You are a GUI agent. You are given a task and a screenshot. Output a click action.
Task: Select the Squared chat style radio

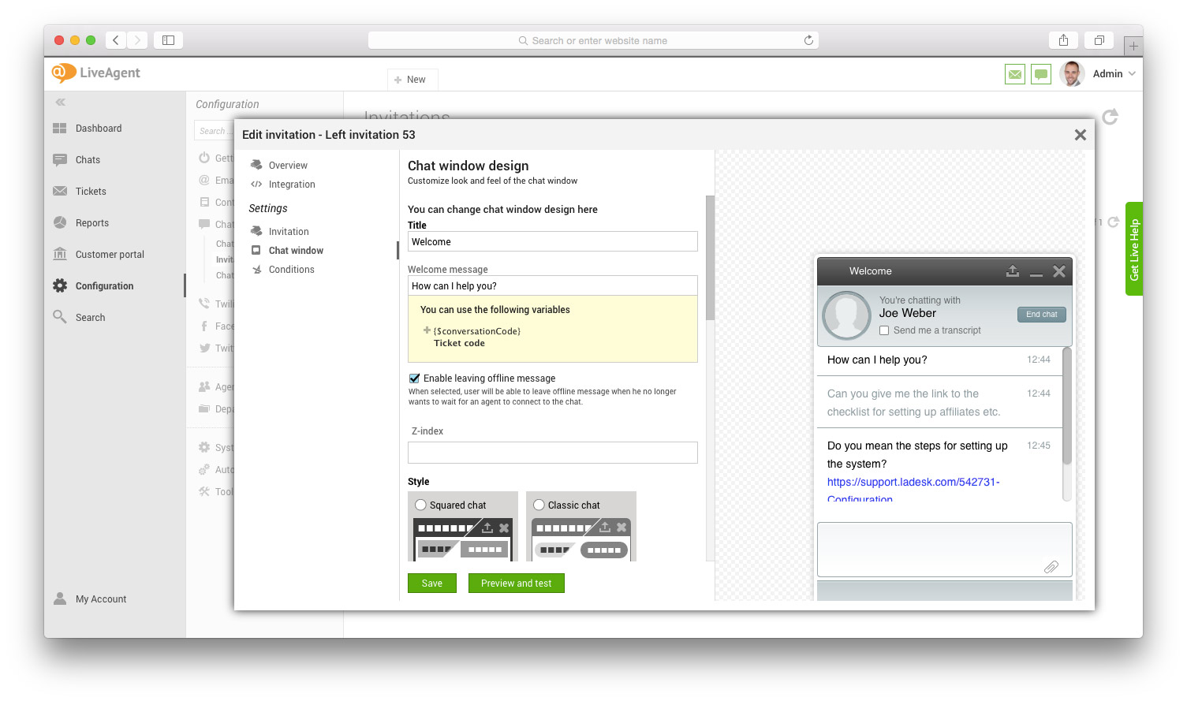tap(421, 505)
